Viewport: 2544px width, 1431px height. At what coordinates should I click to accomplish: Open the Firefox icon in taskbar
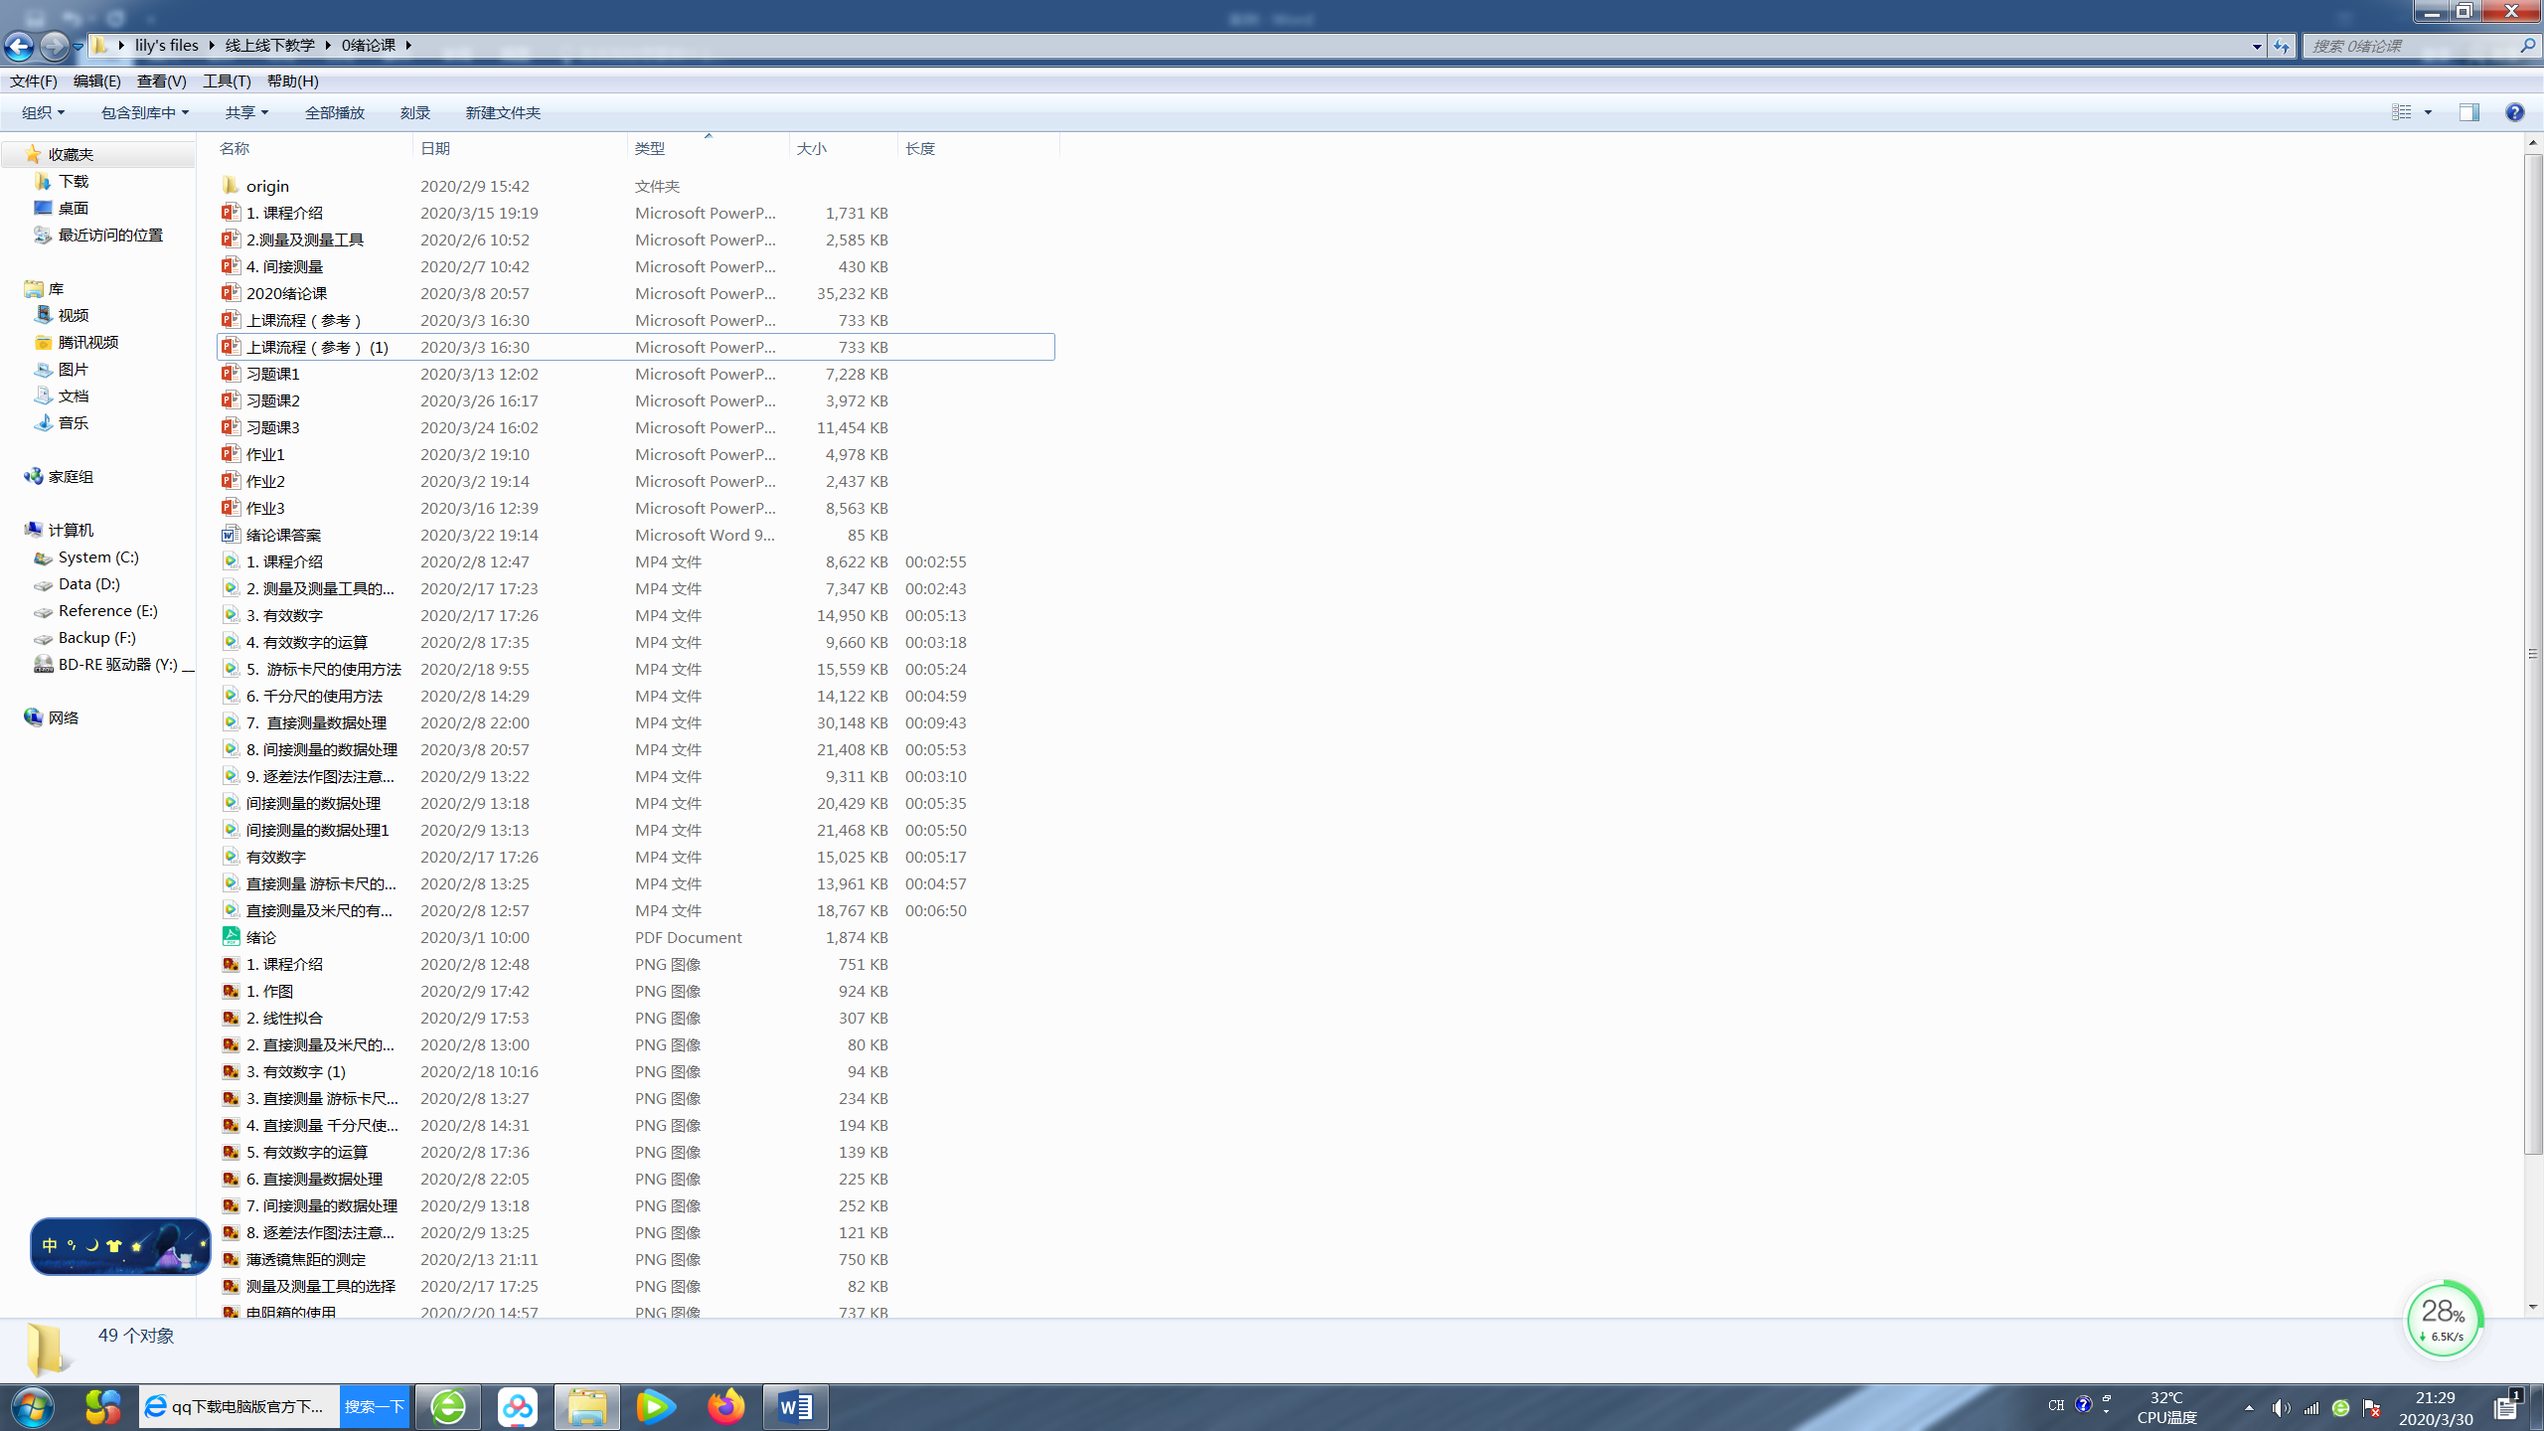(x=725, y=1406)
